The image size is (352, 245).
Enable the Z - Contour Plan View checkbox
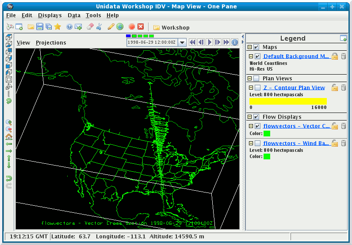(x=257, y=88)
